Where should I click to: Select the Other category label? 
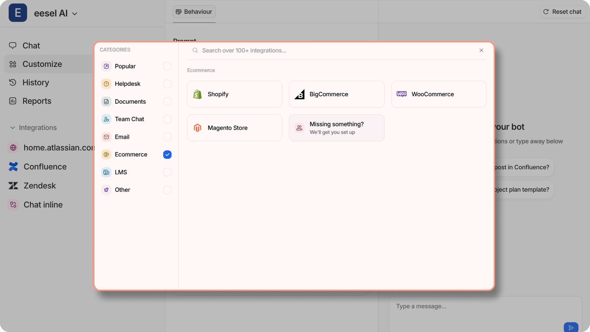pos(122,190)
